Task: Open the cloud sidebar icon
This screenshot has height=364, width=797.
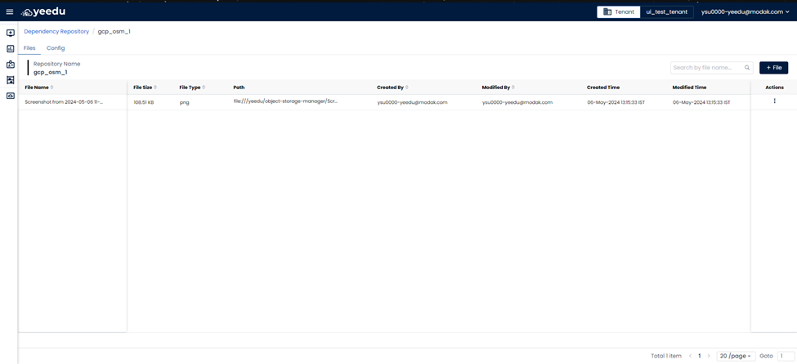Action: tap(10, 96)
